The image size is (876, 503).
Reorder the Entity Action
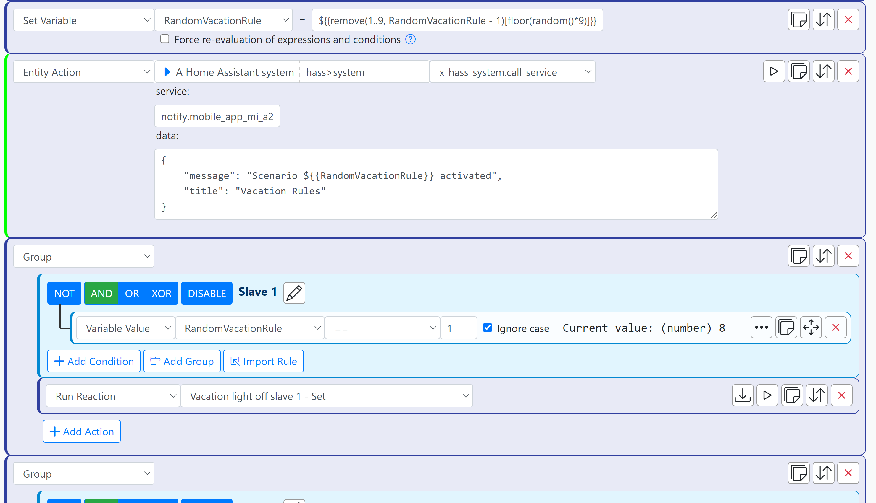(823, 71)
